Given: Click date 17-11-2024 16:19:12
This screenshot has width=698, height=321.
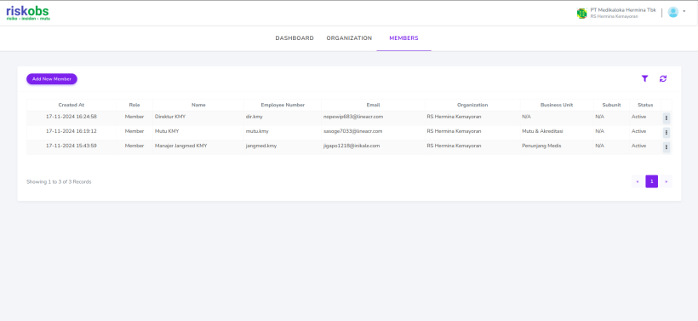Looking at the screenshot, I should pos(72,131).
